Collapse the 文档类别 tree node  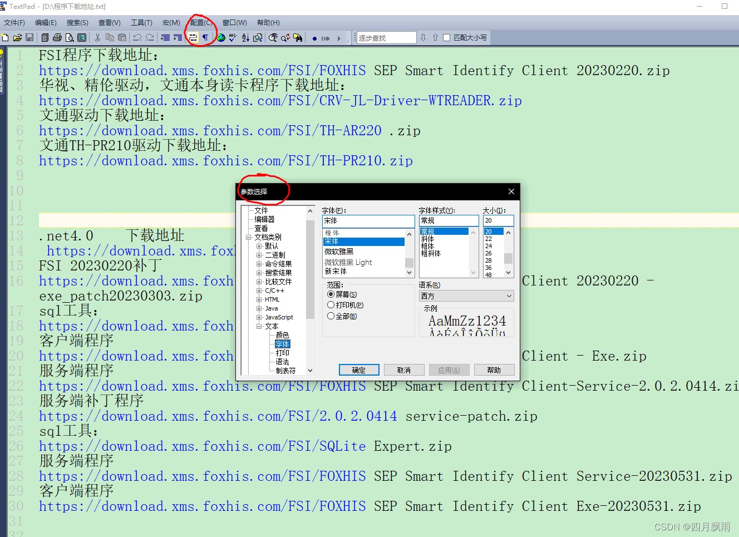pyautogui.click(x=249, y=237)
